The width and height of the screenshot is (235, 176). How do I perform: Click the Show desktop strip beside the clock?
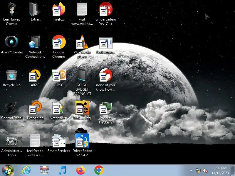tap(233, 170)
